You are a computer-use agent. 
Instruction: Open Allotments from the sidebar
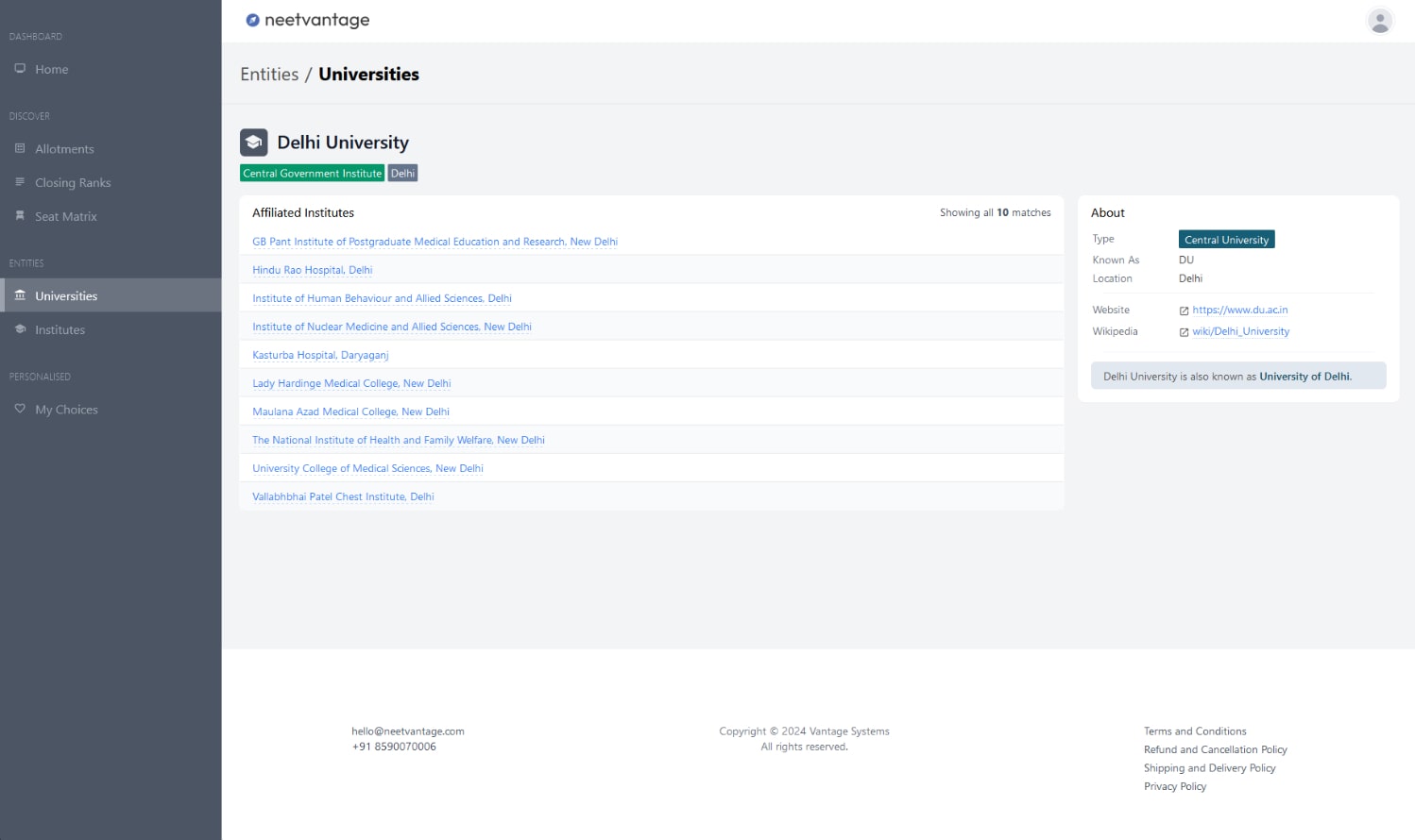pos(64,149)
